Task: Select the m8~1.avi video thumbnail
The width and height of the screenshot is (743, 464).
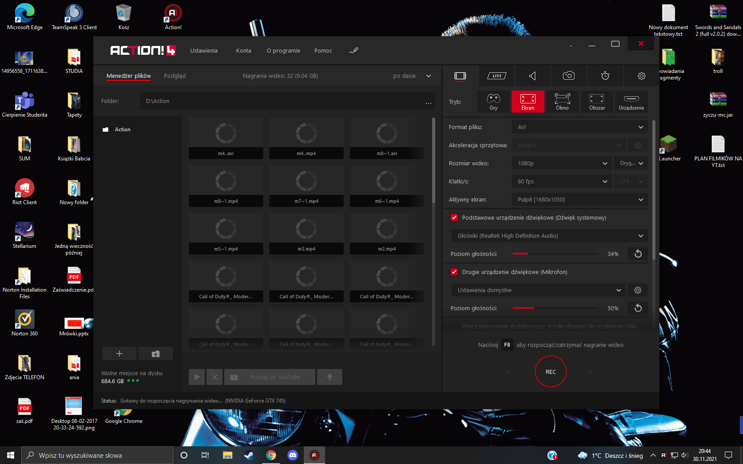Action: pos(387,138)
